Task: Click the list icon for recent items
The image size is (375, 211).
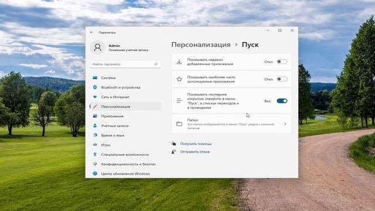Action: [x=179, y=101]
